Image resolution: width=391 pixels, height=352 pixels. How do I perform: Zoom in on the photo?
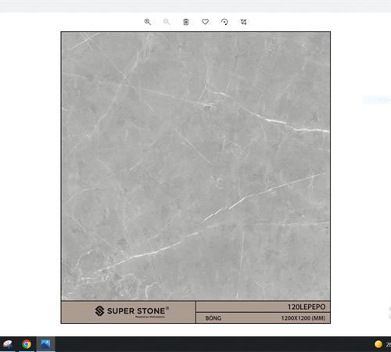click(x=148, y=22)
